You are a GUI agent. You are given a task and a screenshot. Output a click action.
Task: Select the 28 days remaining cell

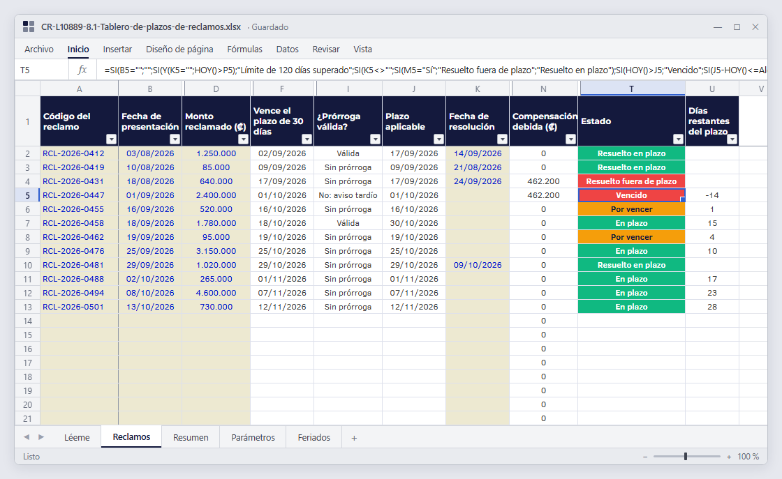(711, 307)
